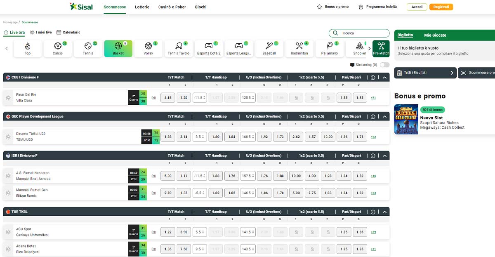Switch to the Mie Giocate tab
The width and height of the screenshot is (495, 257).
435,35
